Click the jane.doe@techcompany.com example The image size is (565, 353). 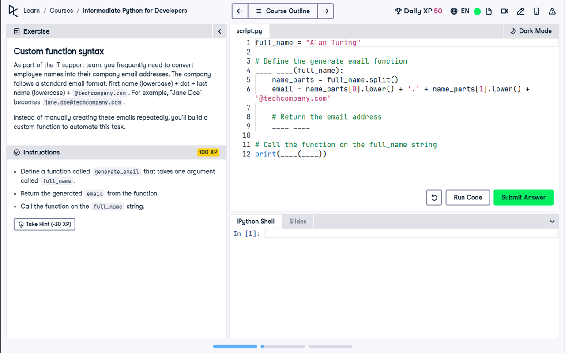coord(83,102)
